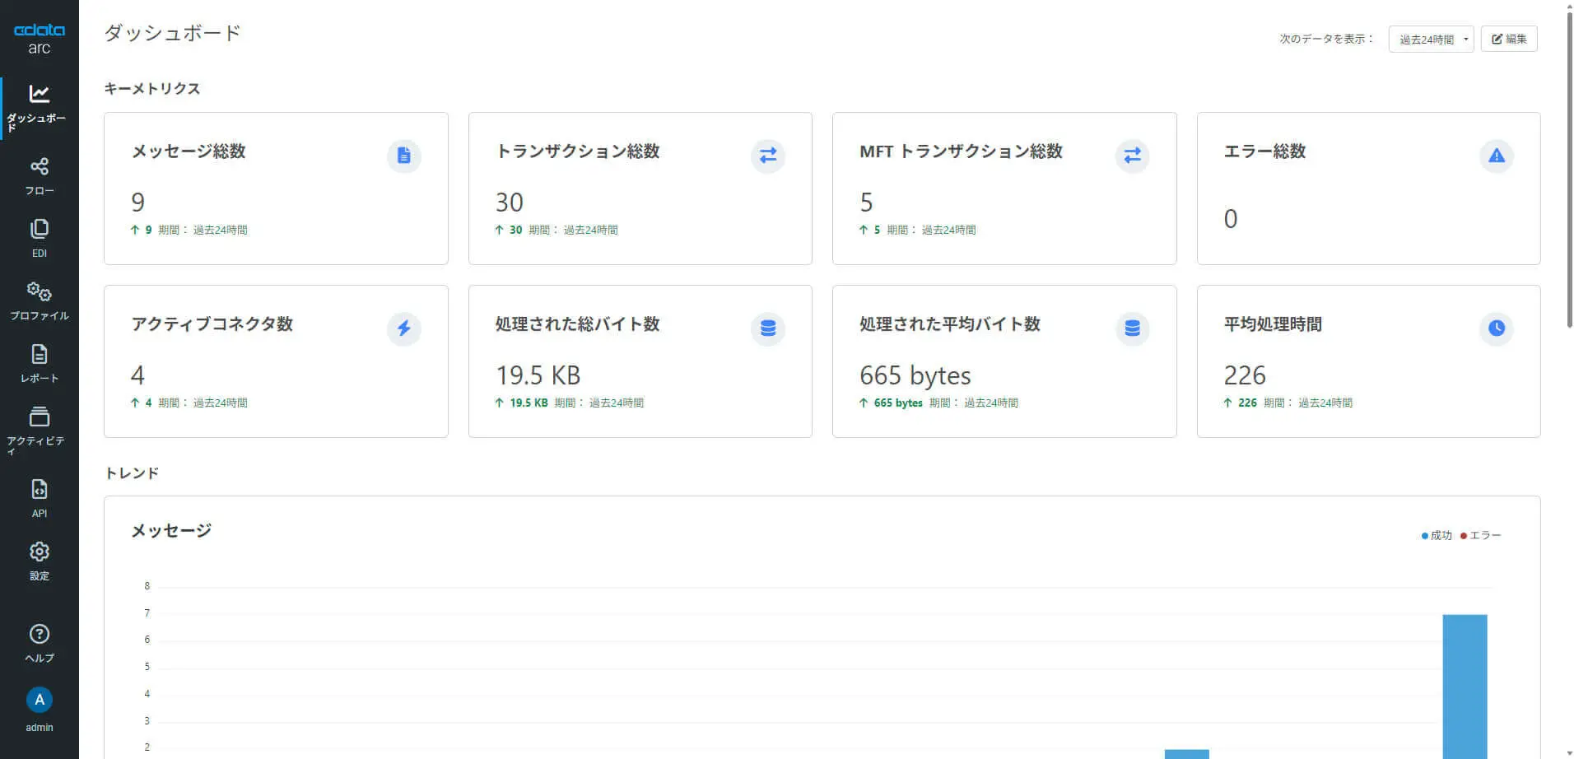
Task: Click the database icon on 処理された総バイト数 card
Action: [767, 328]
